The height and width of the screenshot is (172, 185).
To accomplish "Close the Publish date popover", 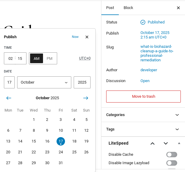I will [87, 37].
